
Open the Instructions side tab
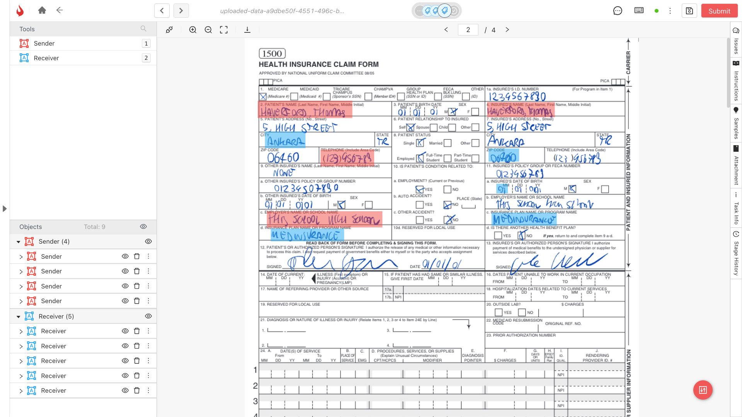pyautogui.click(x=736, y=81)
